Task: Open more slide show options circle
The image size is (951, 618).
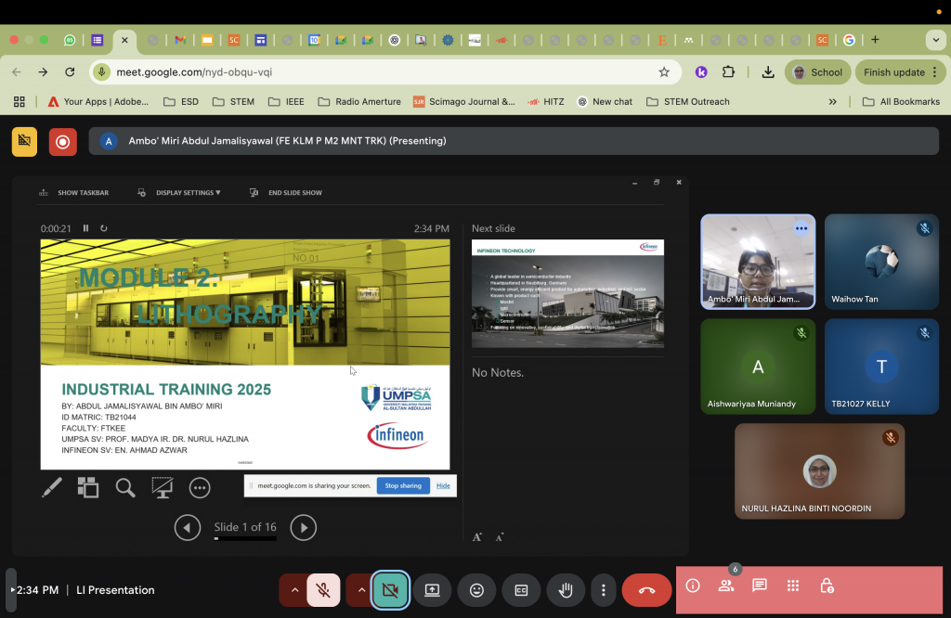Action: (x=200, y=488)
